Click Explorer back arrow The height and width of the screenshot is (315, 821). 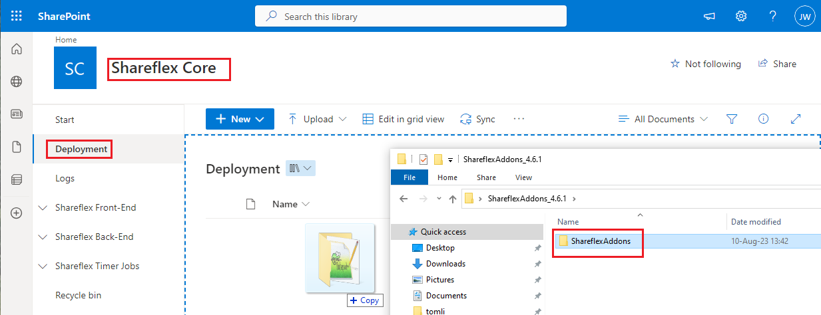403,198
